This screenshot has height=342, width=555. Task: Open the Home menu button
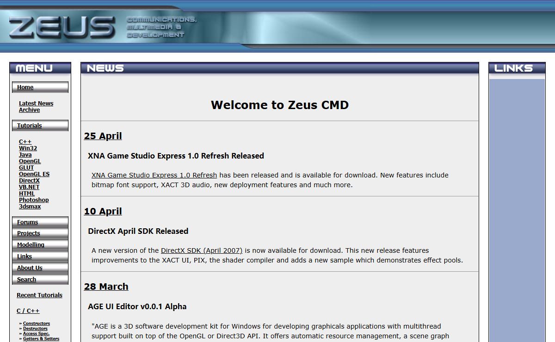click(x=40, y=87)
